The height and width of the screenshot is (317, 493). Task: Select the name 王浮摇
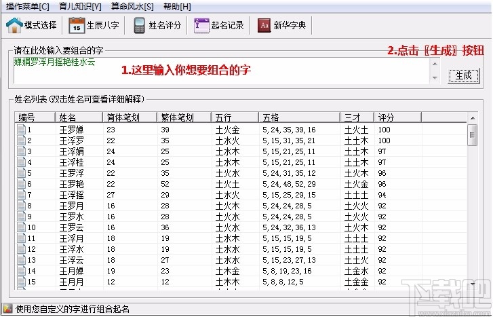tap(72, 195)
